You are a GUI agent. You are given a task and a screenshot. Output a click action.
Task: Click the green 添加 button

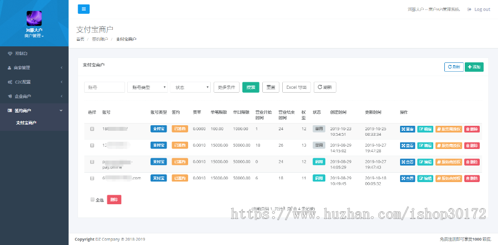(x=474, y=67)
